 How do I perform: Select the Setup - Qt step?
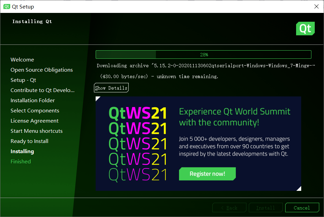(x=23, y=80)
